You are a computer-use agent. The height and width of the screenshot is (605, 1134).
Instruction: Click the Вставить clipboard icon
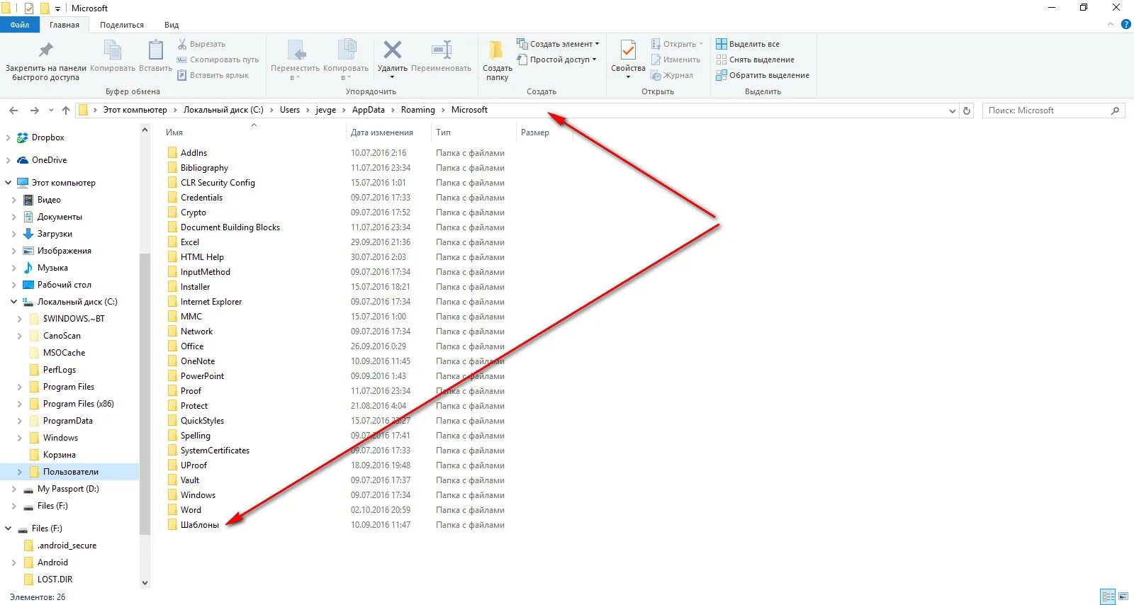(x=155, y=50)
